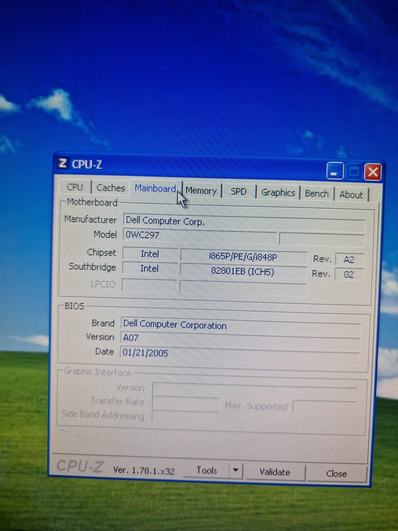Click the empty field beside the Model value
The image size is (398, 531).
point(322,239)
